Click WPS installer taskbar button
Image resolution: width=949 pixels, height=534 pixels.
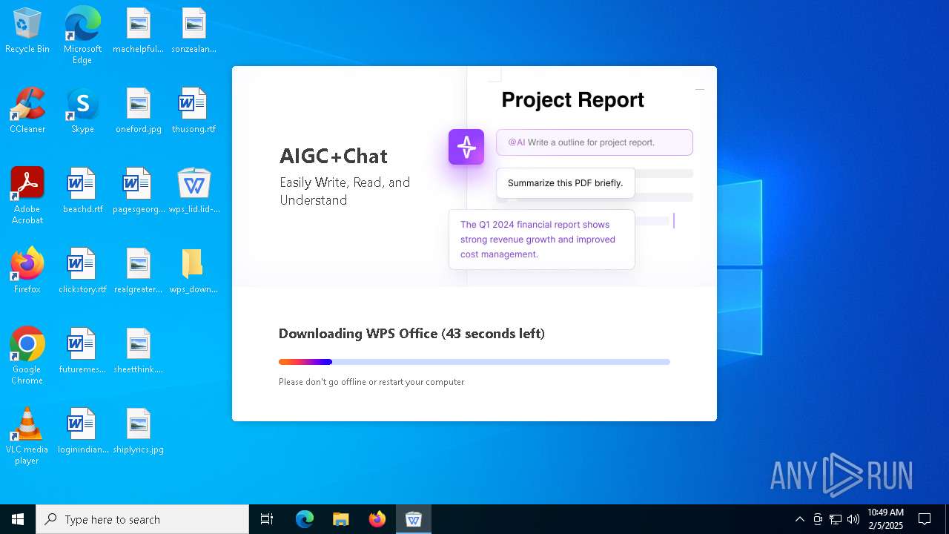pyautogui.click(x=414, y=519)
